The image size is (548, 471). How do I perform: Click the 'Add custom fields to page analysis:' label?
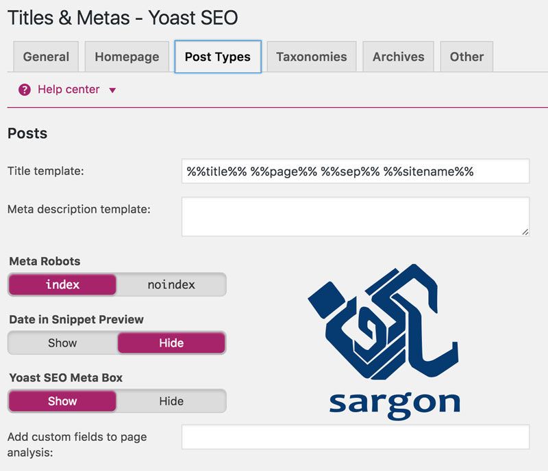(77, 444)
